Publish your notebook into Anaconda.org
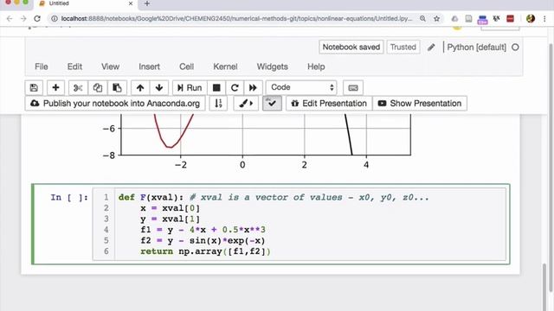This screenshot has height=311, width=554. tap(115, 104)
